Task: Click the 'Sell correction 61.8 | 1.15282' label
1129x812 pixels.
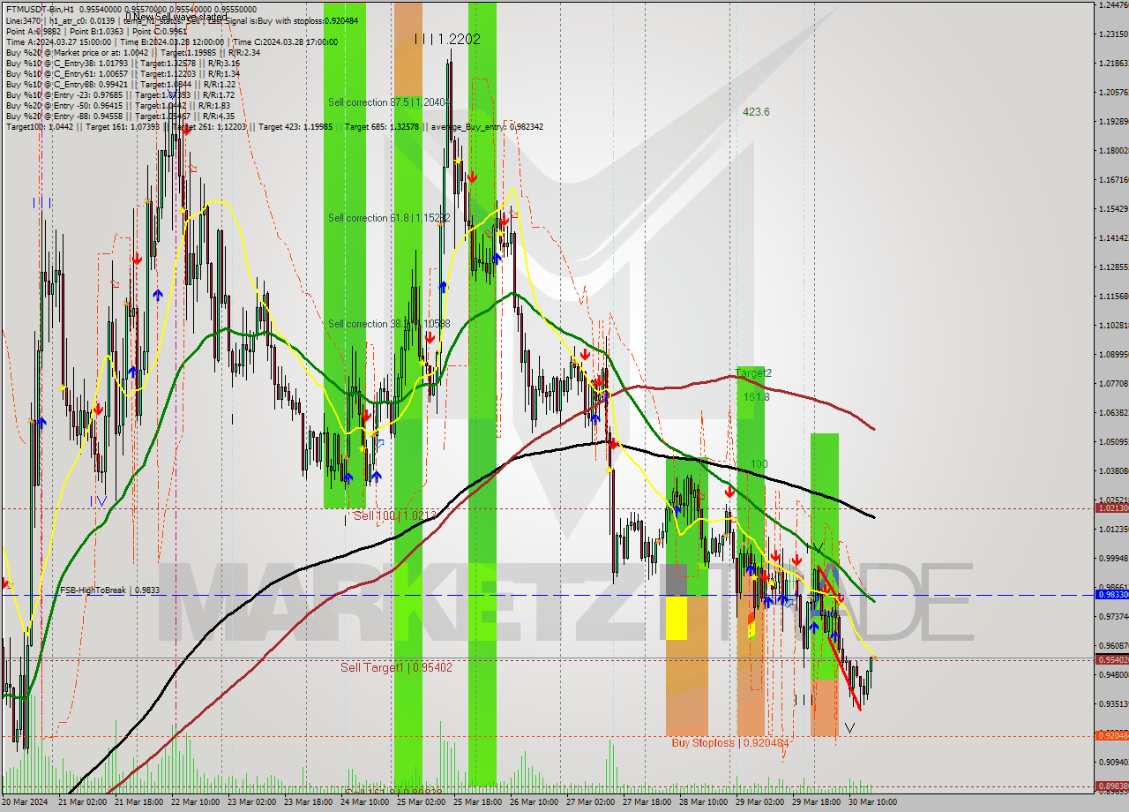Action: click(389, 218)
